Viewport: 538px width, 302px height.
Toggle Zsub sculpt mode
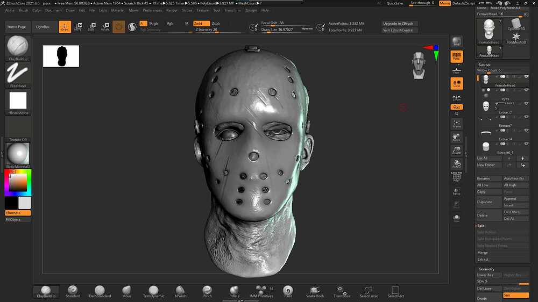pyautogui.click(x=216, y=23)
